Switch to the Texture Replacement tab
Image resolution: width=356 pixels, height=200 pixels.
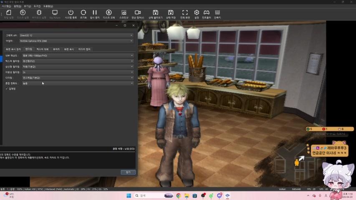coord(43,49)
